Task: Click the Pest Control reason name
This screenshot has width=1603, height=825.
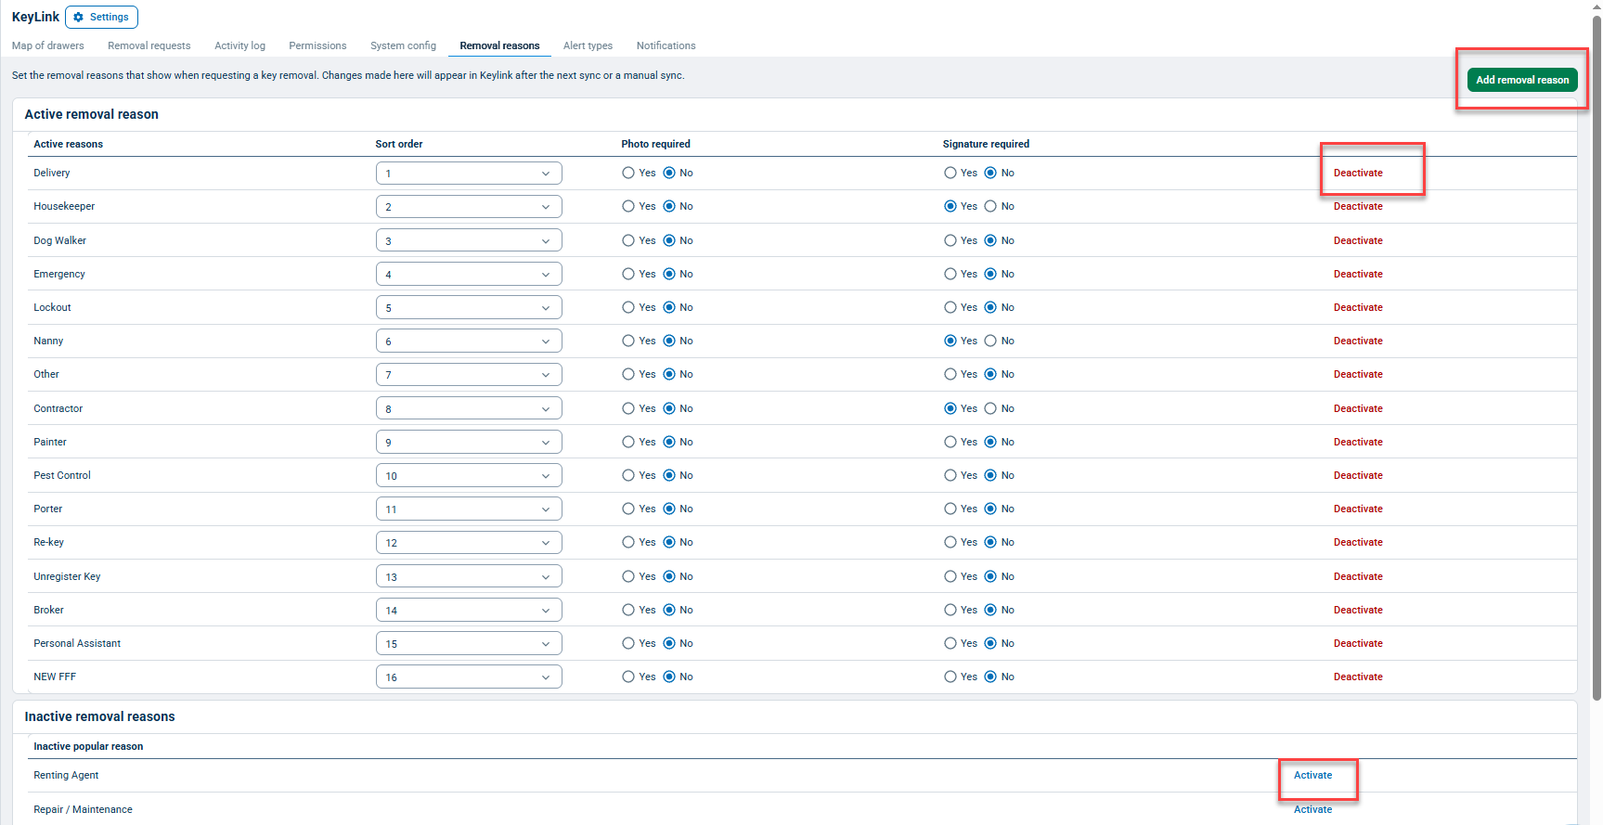Action: [x=62, y=475]
